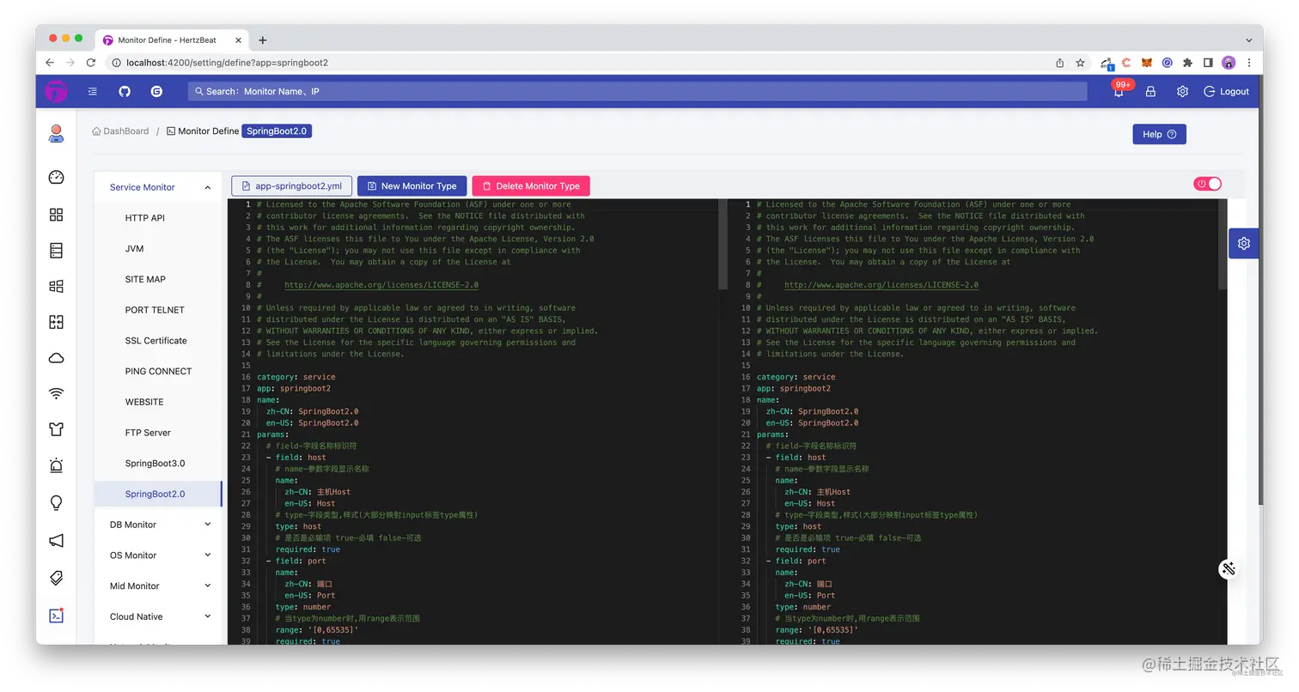Click the lock icon in the top bar
This screenshot has width=1299, height=692.
(1150, 91)
